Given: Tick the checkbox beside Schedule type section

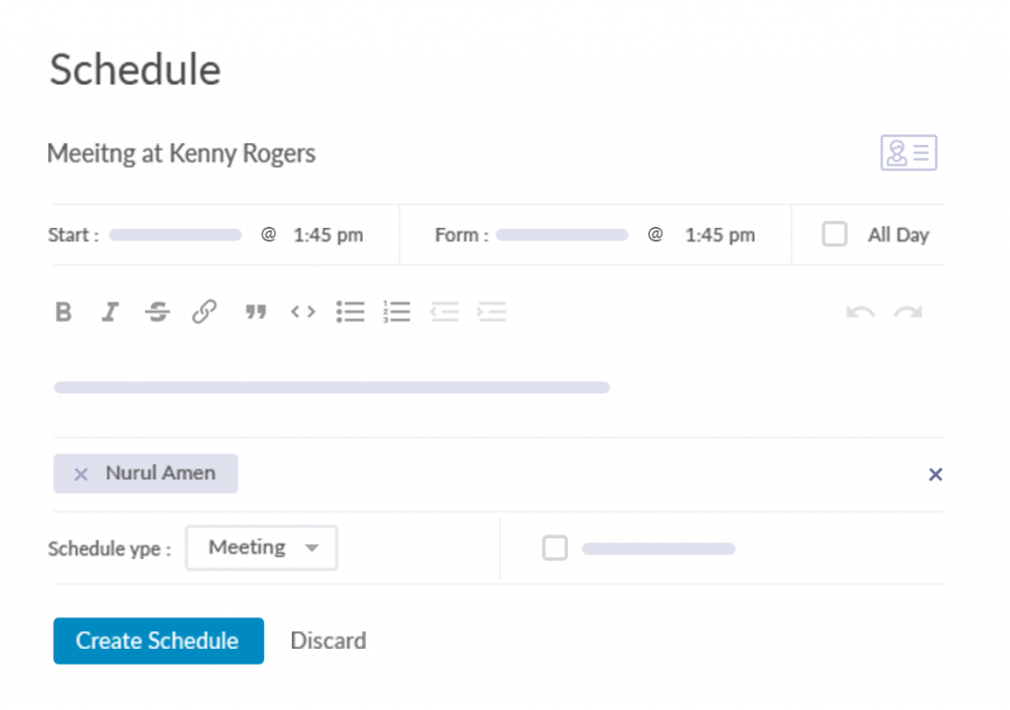Looking at the screenshot, I should 555,548.
